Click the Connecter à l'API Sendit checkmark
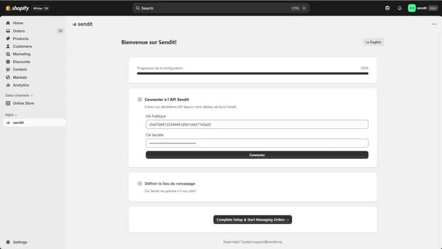 (140, 100)
